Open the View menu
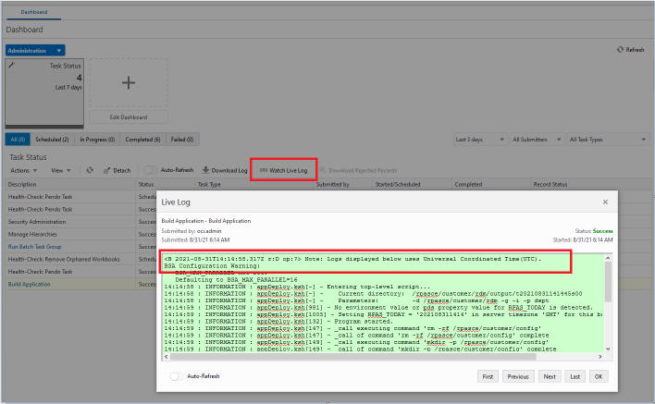Screen dimensions: 655x404 coord(61,170)
